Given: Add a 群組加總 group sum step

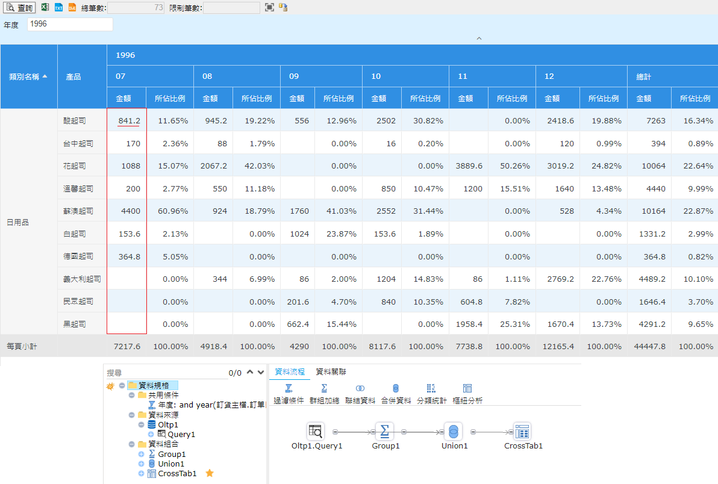Looking at the screenshot, I should (324, 394).
